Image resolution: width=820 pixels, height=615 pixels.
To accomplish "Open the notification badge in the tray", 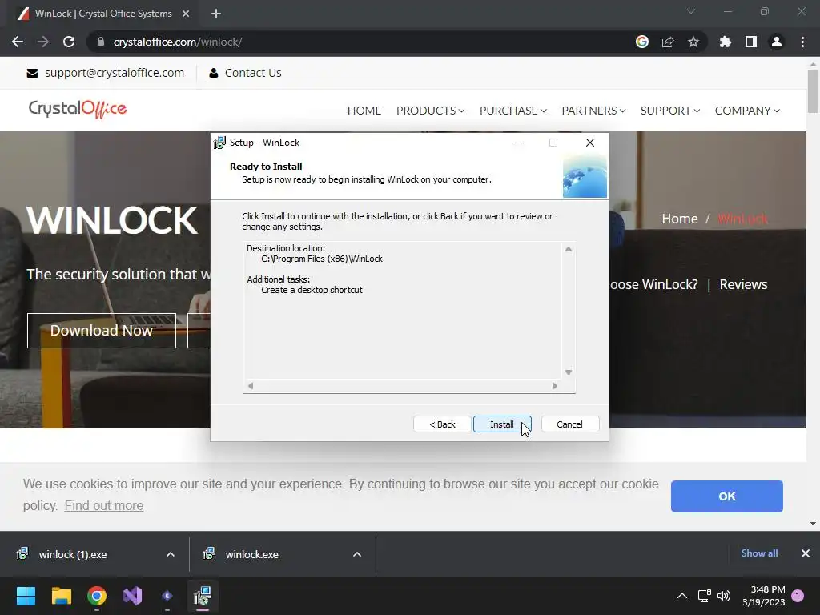I will [x=798, y=596].
